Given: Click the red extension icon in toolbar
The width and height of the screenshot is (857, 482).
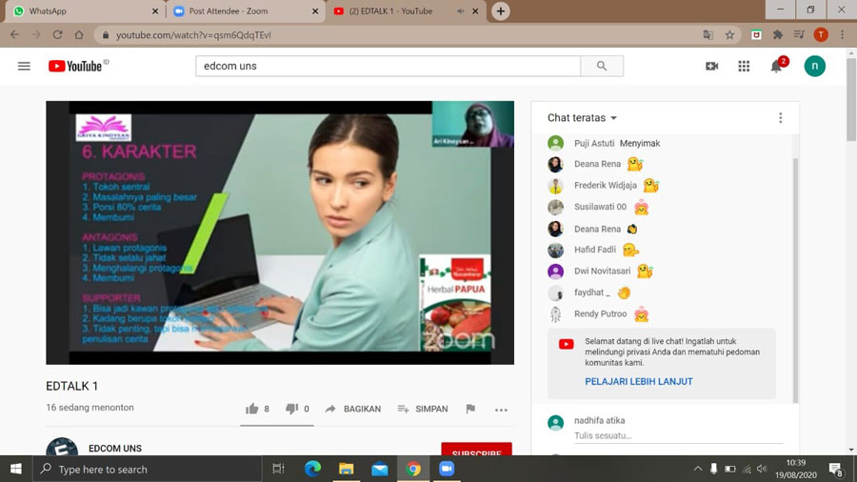Looking at the screenshot, I should pyautogui.click(x=756, y=35).
